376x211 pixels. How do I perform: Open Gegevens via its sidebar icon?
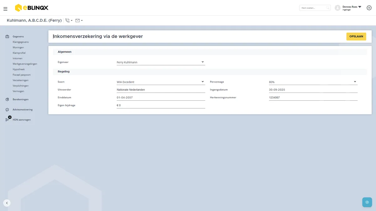7,37
